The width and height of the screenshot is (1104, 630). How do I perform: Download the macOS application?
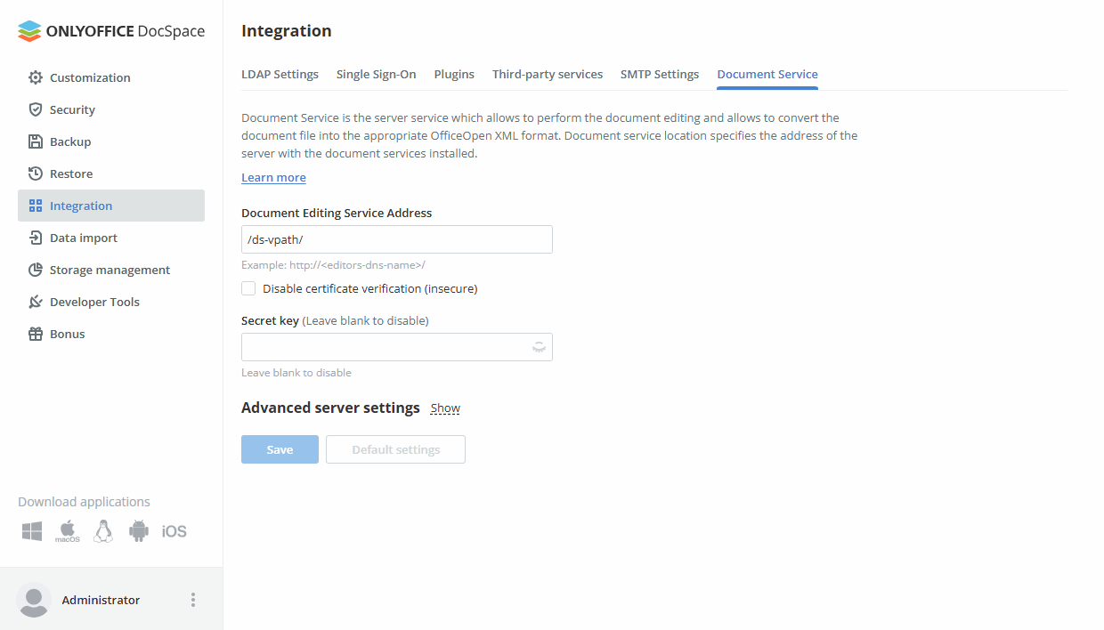pos(67,530)
